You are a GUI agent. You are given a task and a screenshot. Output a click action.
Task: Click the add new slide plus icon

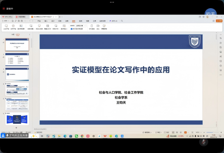16,128
